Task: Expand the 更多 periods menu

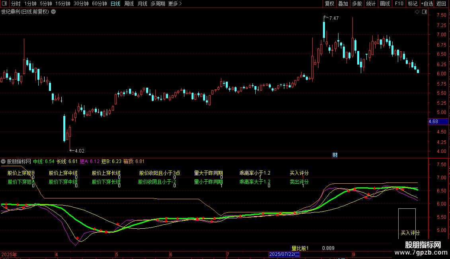Action: (x=175, y=4)
